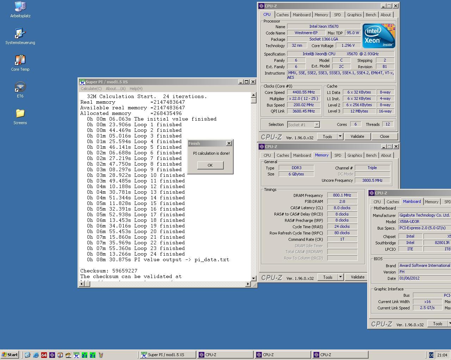451x360 pixels.
Task: Select the Memory tab in CPU-Z Mainboard window
Action: pyautogui.click(x=431, y=202)
